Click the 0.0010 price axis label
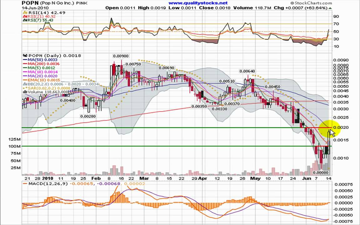Image resolution: width=360 pixels, height=225 pixels. pyautogui.click(x=341, y=158)
